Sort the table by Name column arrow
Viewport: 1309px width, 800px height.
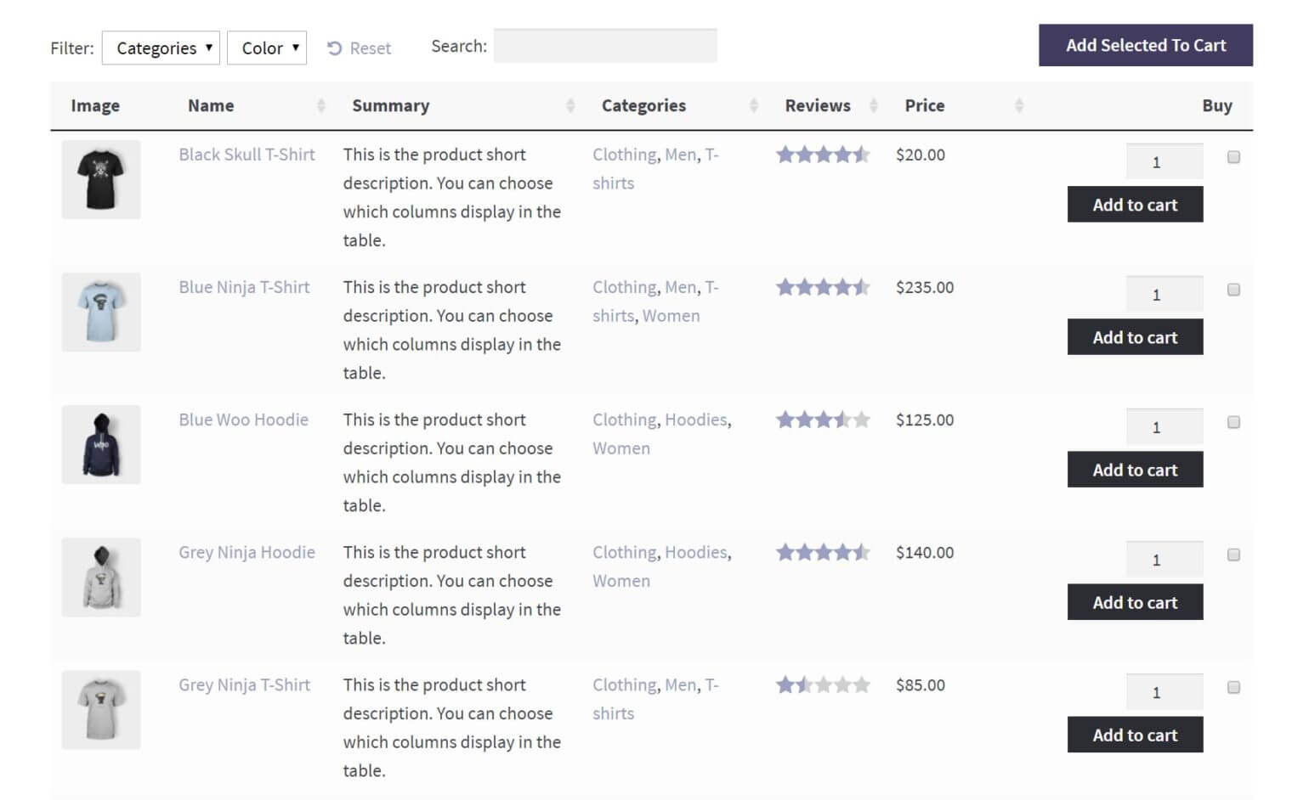click(x=321, y=105)
